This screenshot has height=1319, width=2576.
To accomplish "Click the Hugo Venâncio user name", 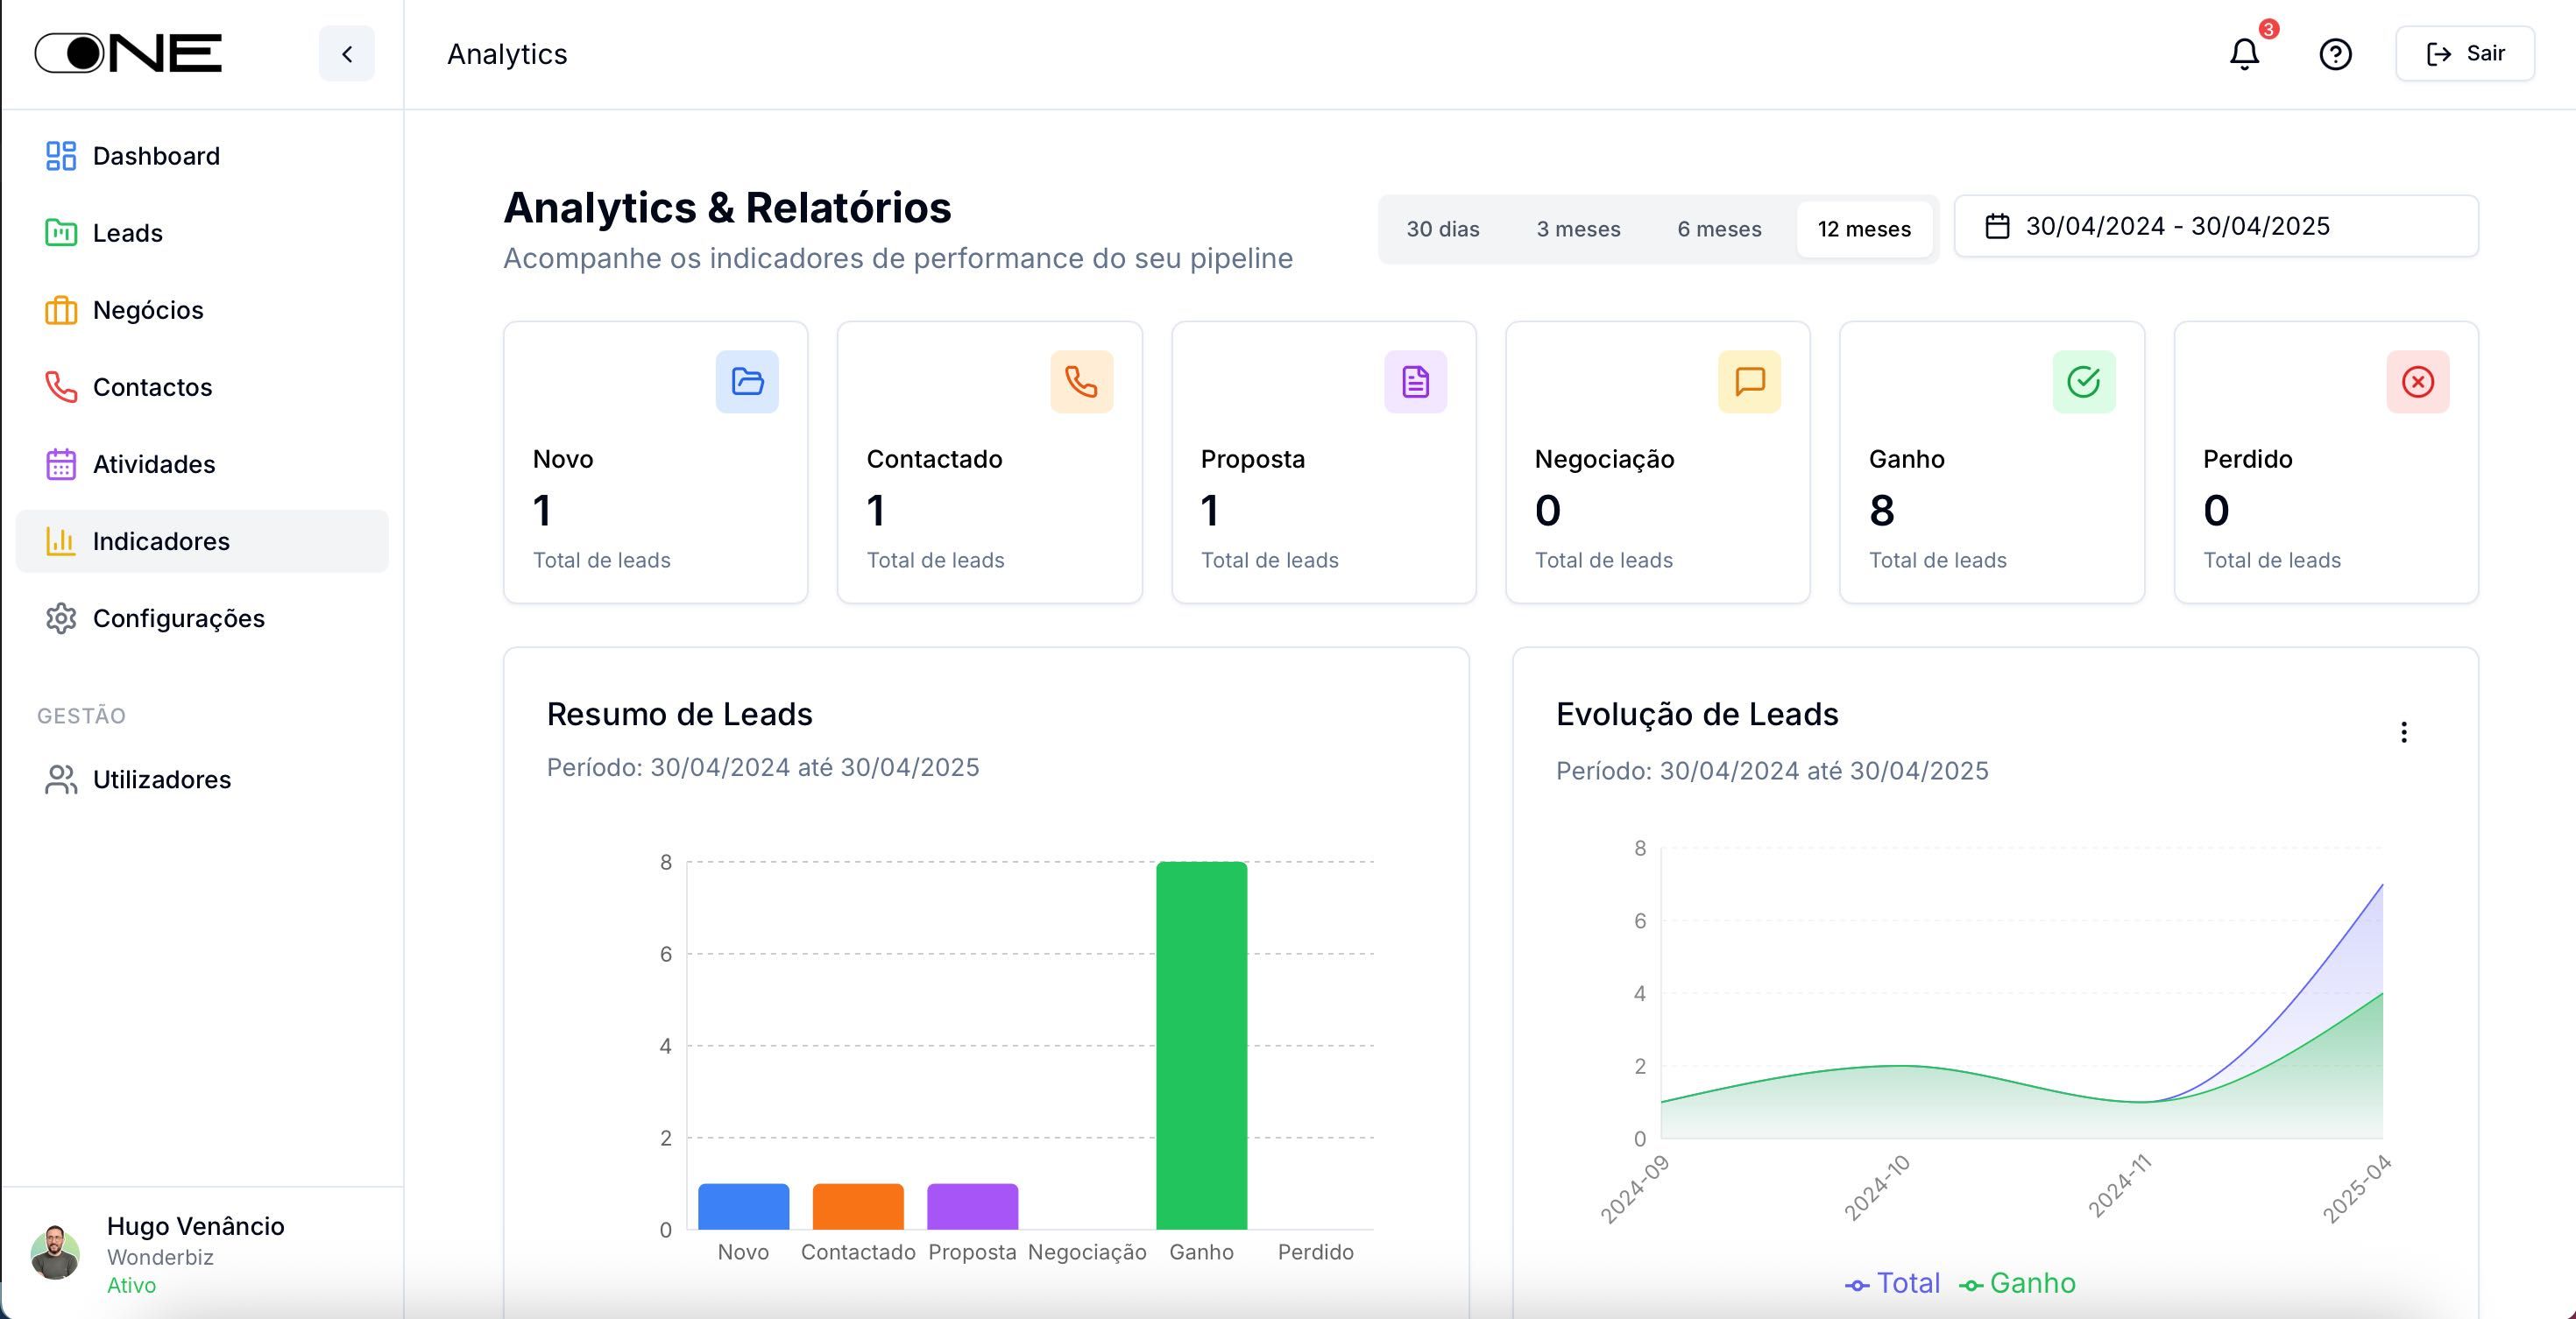I will (196, 1226).
